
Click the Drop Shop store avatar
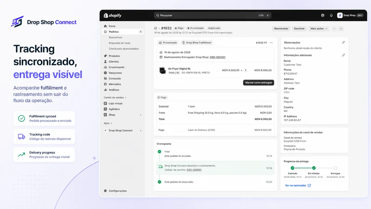click(340, 15)
